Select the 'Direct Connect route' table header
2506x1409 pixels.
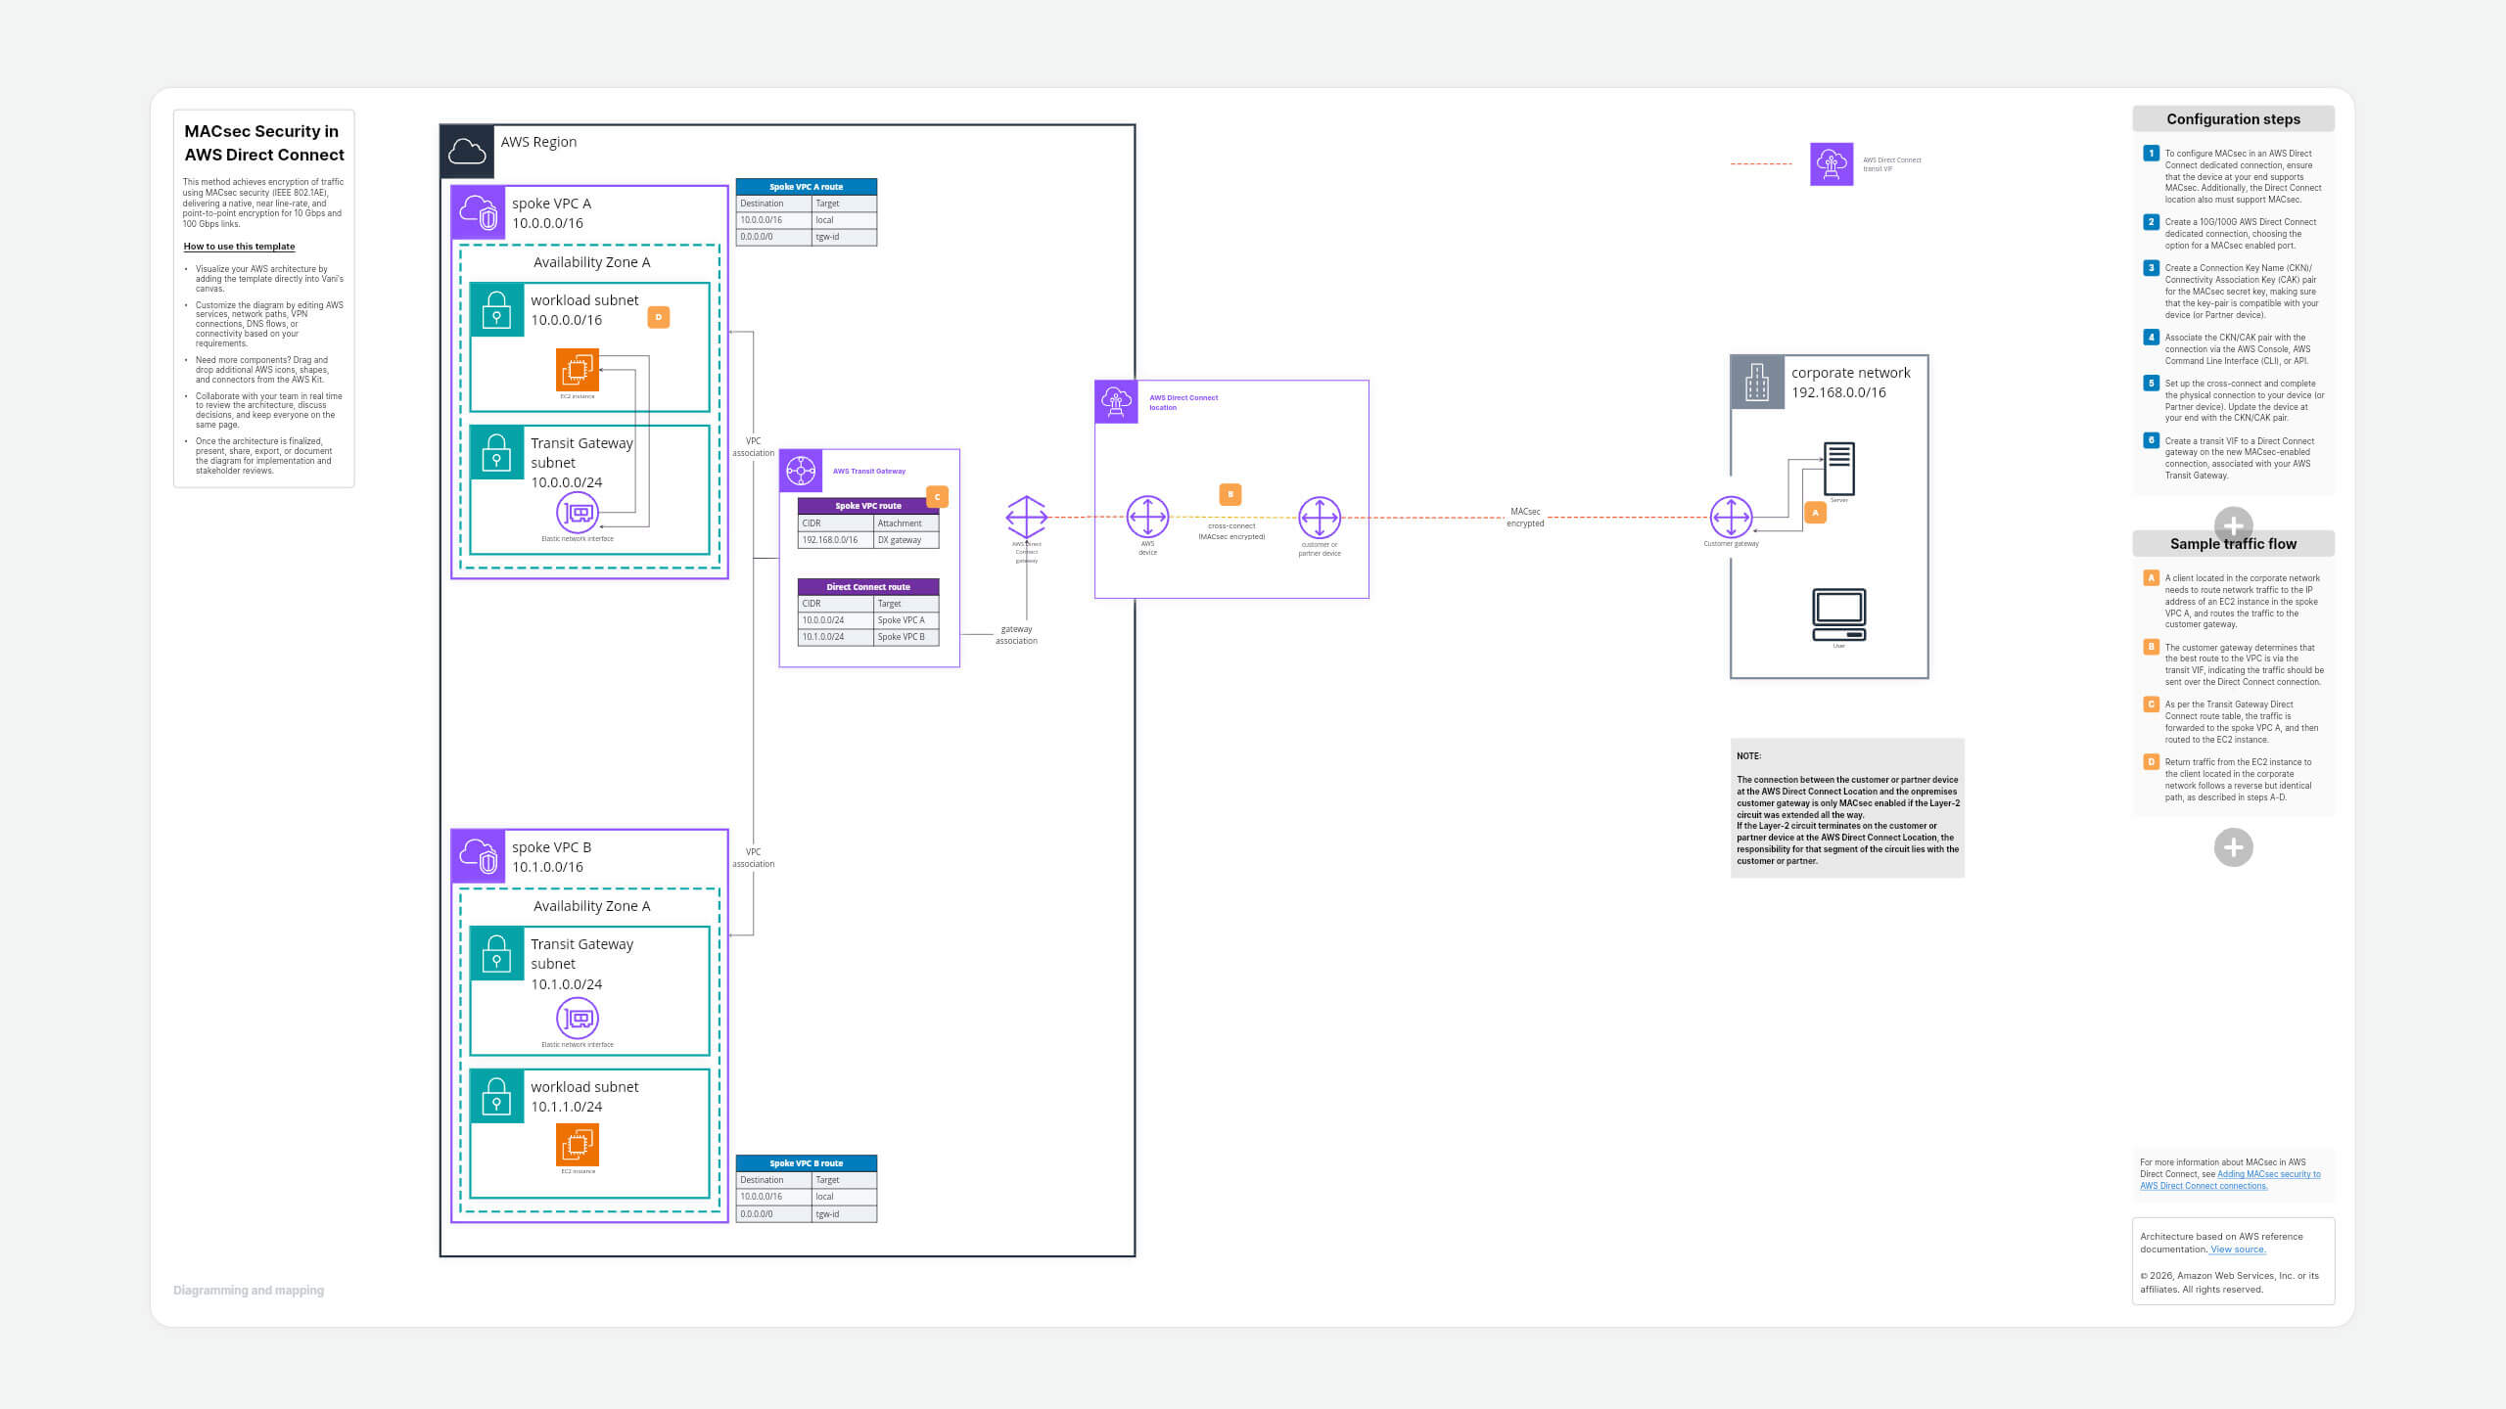coord(868,587)
